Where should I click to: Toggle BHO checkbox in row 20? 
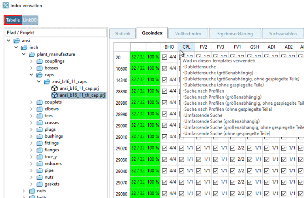click(x=165, y=57)
